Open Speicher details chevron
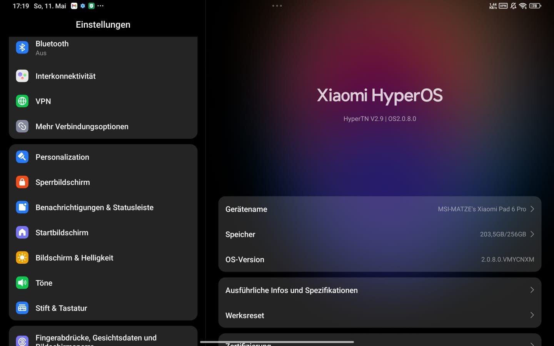Image resolution: width=554 pixels, height=346 pixels. coord(532,234)
